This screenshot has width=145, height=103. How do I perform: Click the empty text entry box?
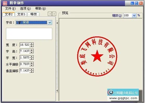29,34
